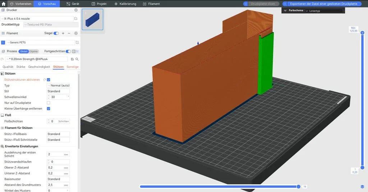
Task: Open the parameter list icon next to Fortgeschritten
Action: tap(74, 51)
